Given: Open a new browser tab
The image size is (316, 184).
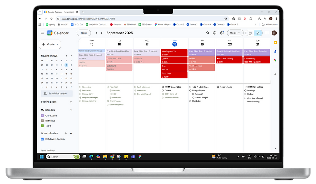Looking at the screenshot, I should (x=83, y=12).
